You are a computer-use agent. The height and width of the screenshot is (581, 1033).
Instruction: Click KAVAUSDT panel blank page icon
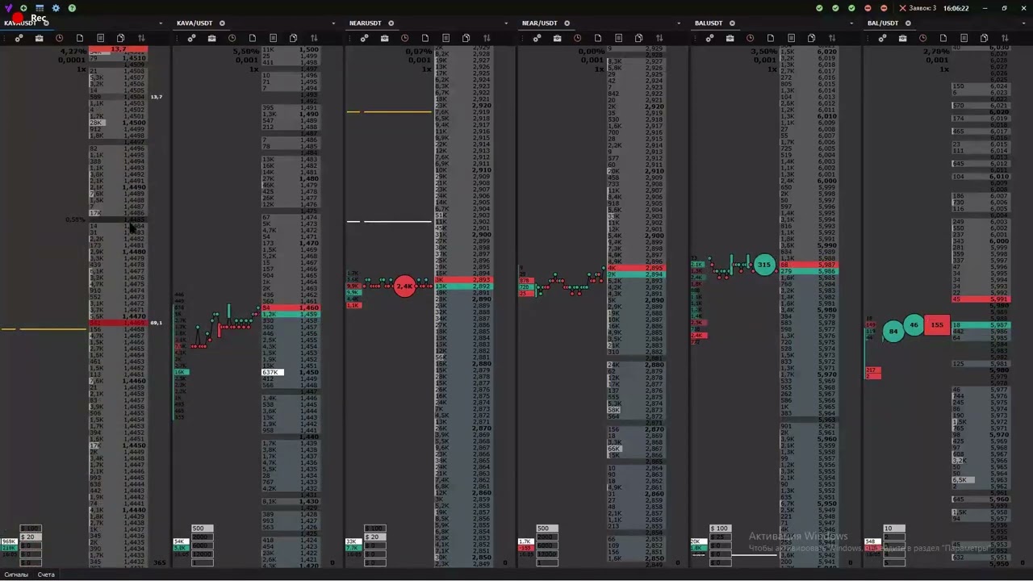click(80, 38)
